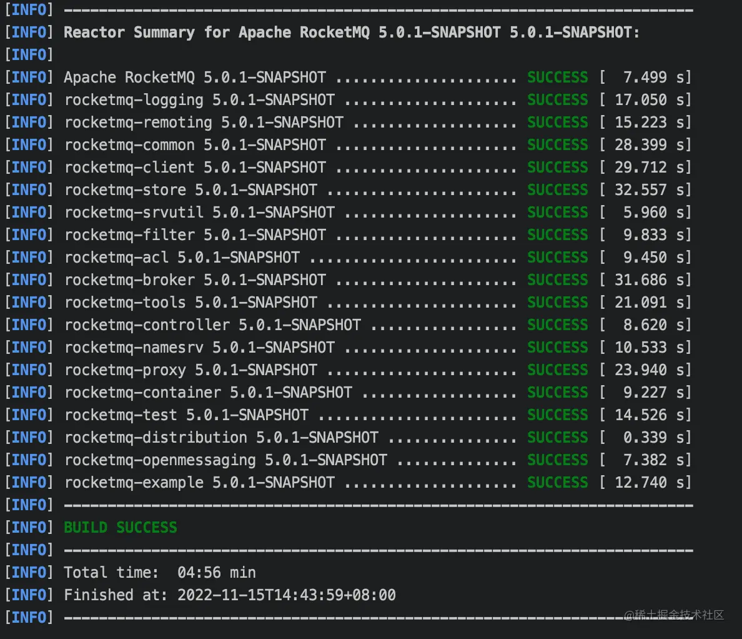Click the rocketmq-controller 5.0.1-SNAPSHOT module name
Viewport: 742px width, 639px height.
(x=212, y=325)
